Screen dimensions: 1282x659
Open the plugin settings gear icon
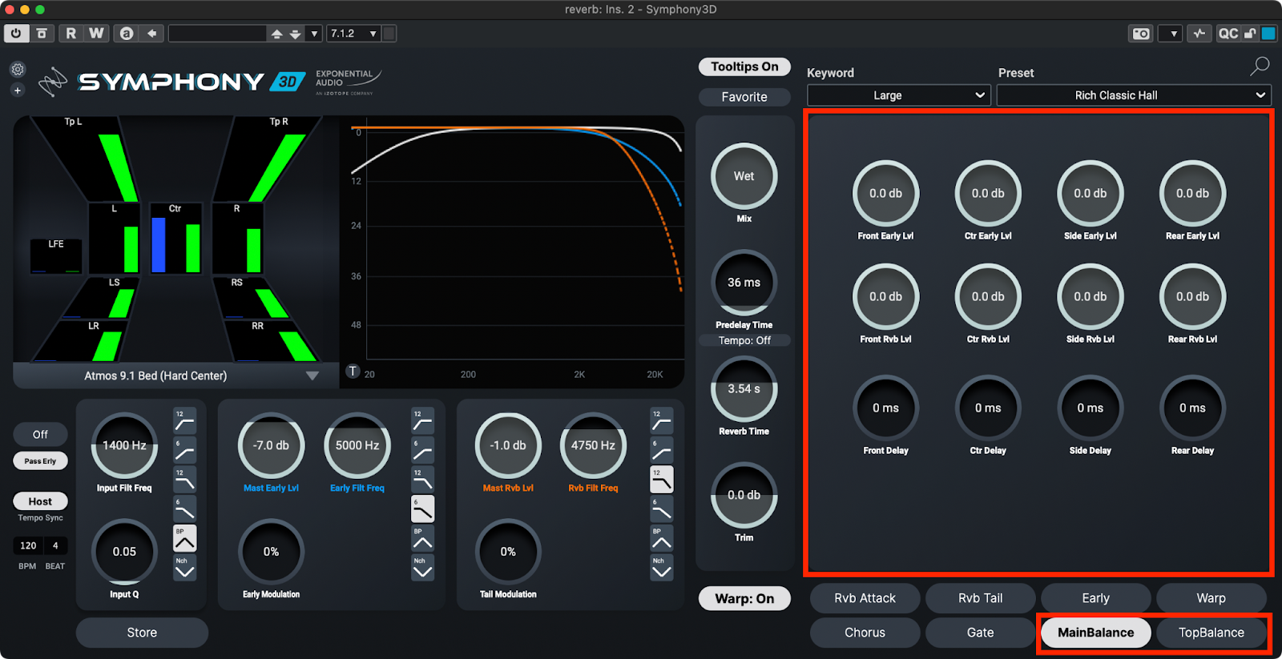(x=18, y=70)
